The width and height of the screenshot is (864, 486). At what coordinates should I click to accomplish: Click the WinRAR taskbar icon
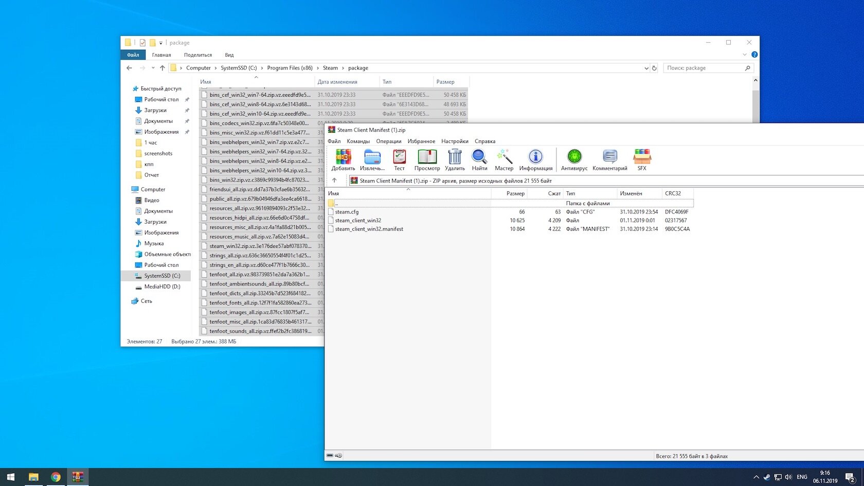(x=78, y=477)
